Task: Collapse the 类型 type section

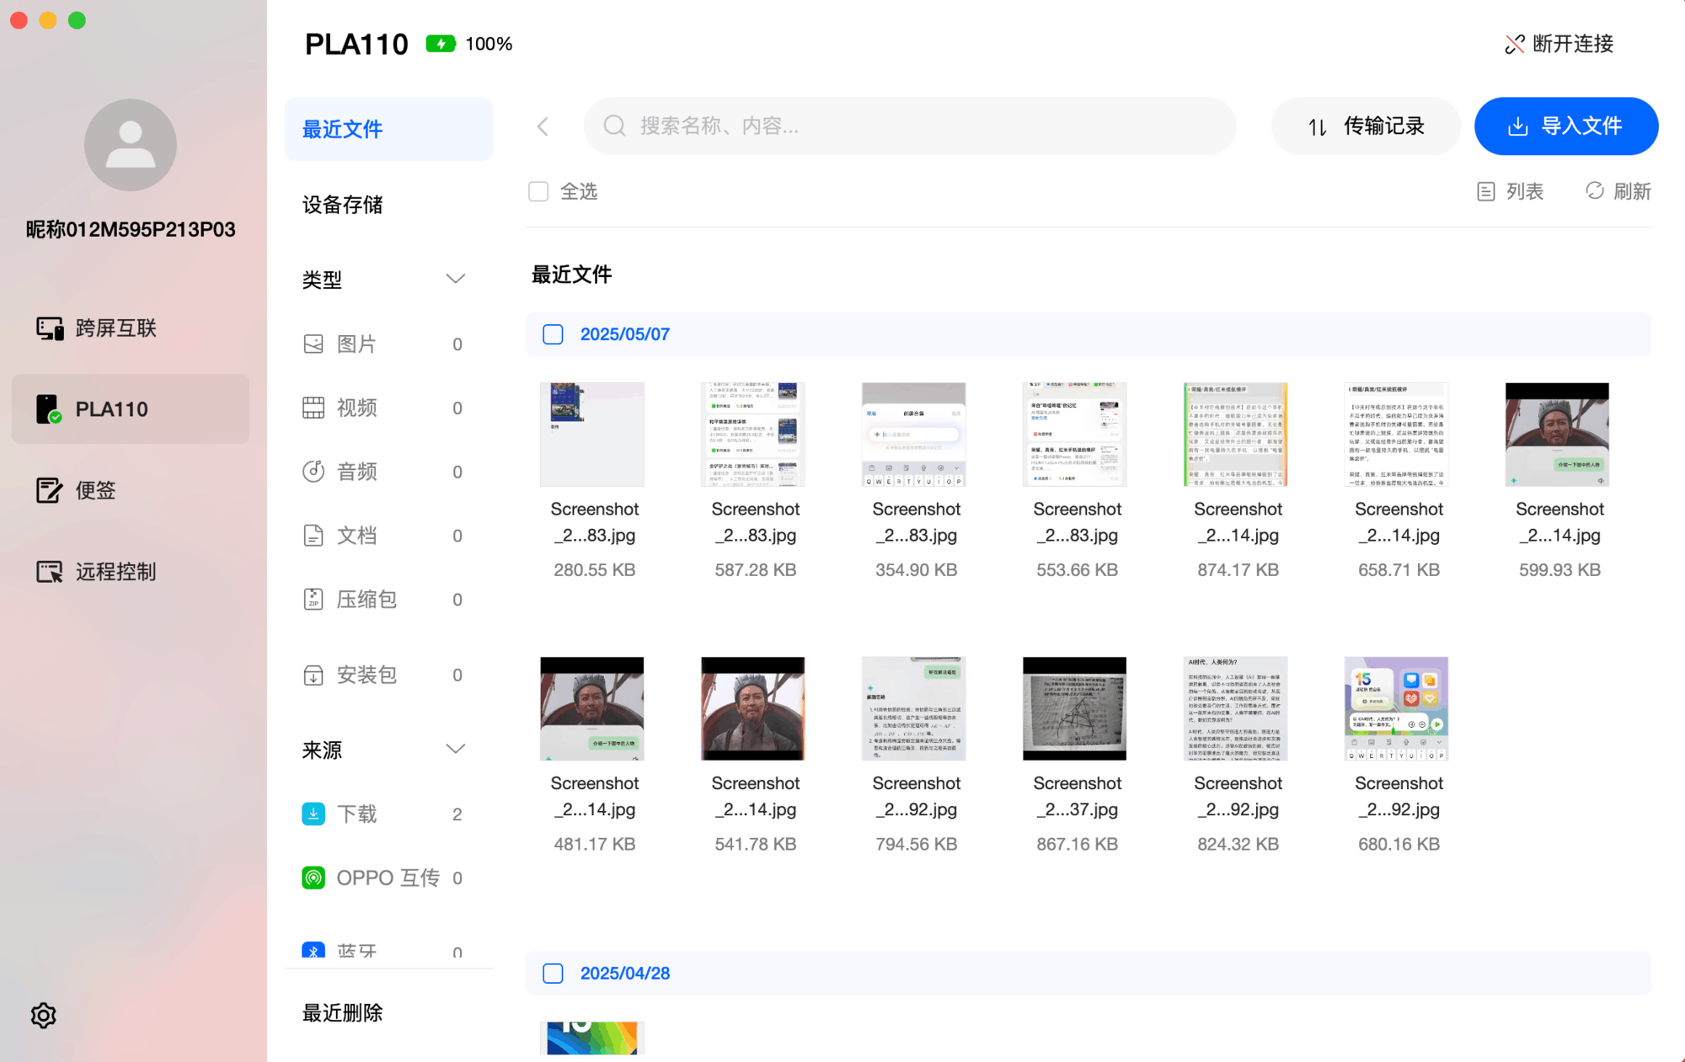Action: point(456,278)
